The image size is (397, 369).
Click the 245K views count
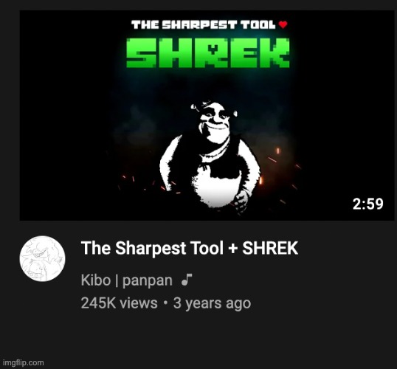120,303
